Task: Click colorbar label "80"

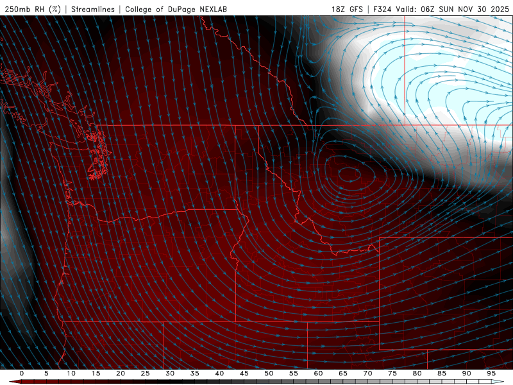Action: tap(417, 373)
